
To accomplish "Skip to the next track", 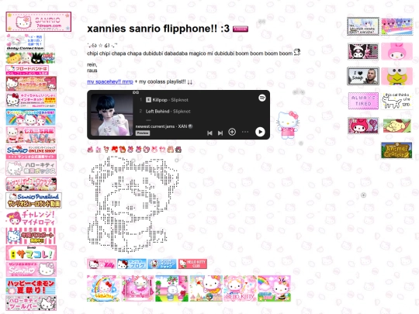I will 220,133.
